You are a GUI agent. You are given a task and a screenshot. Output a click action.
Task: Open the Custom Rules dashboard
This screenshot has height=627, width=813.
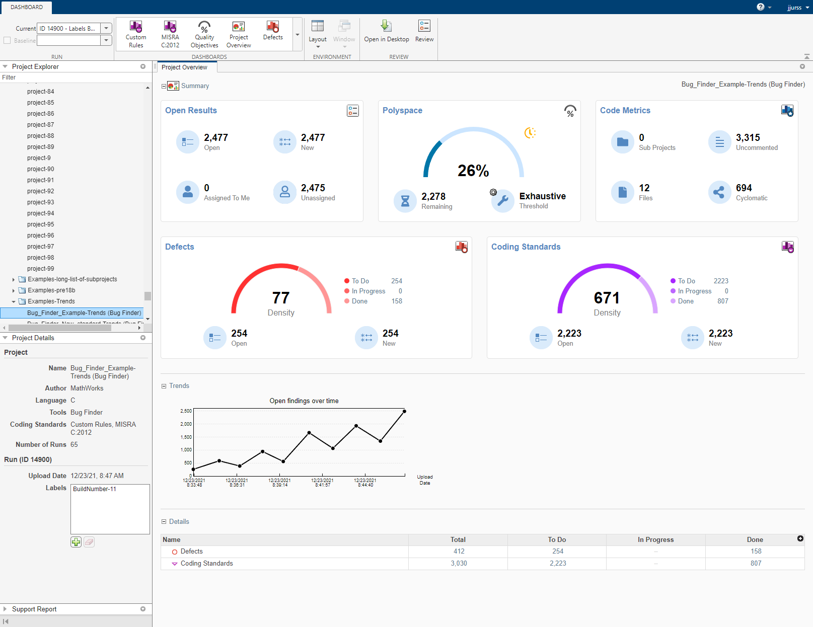[x=135, y=33]
